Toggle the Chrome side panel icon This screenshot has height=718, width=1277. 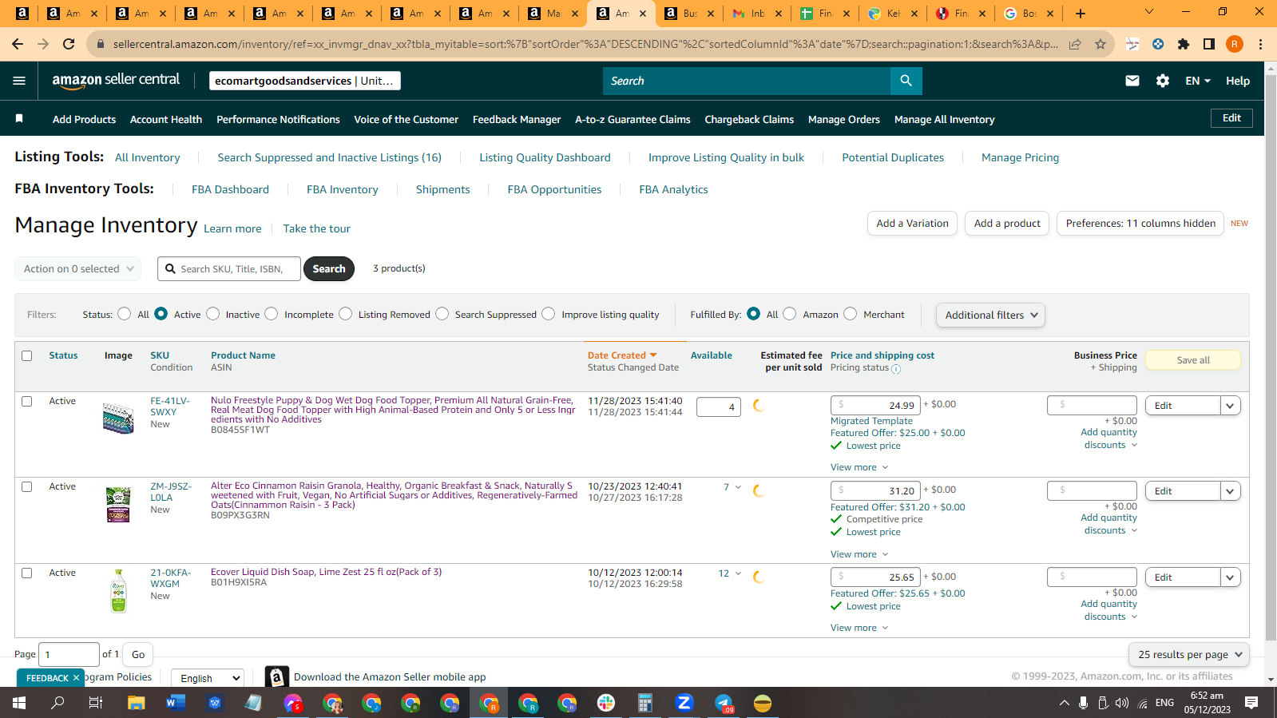click(x=1209, y=44)
